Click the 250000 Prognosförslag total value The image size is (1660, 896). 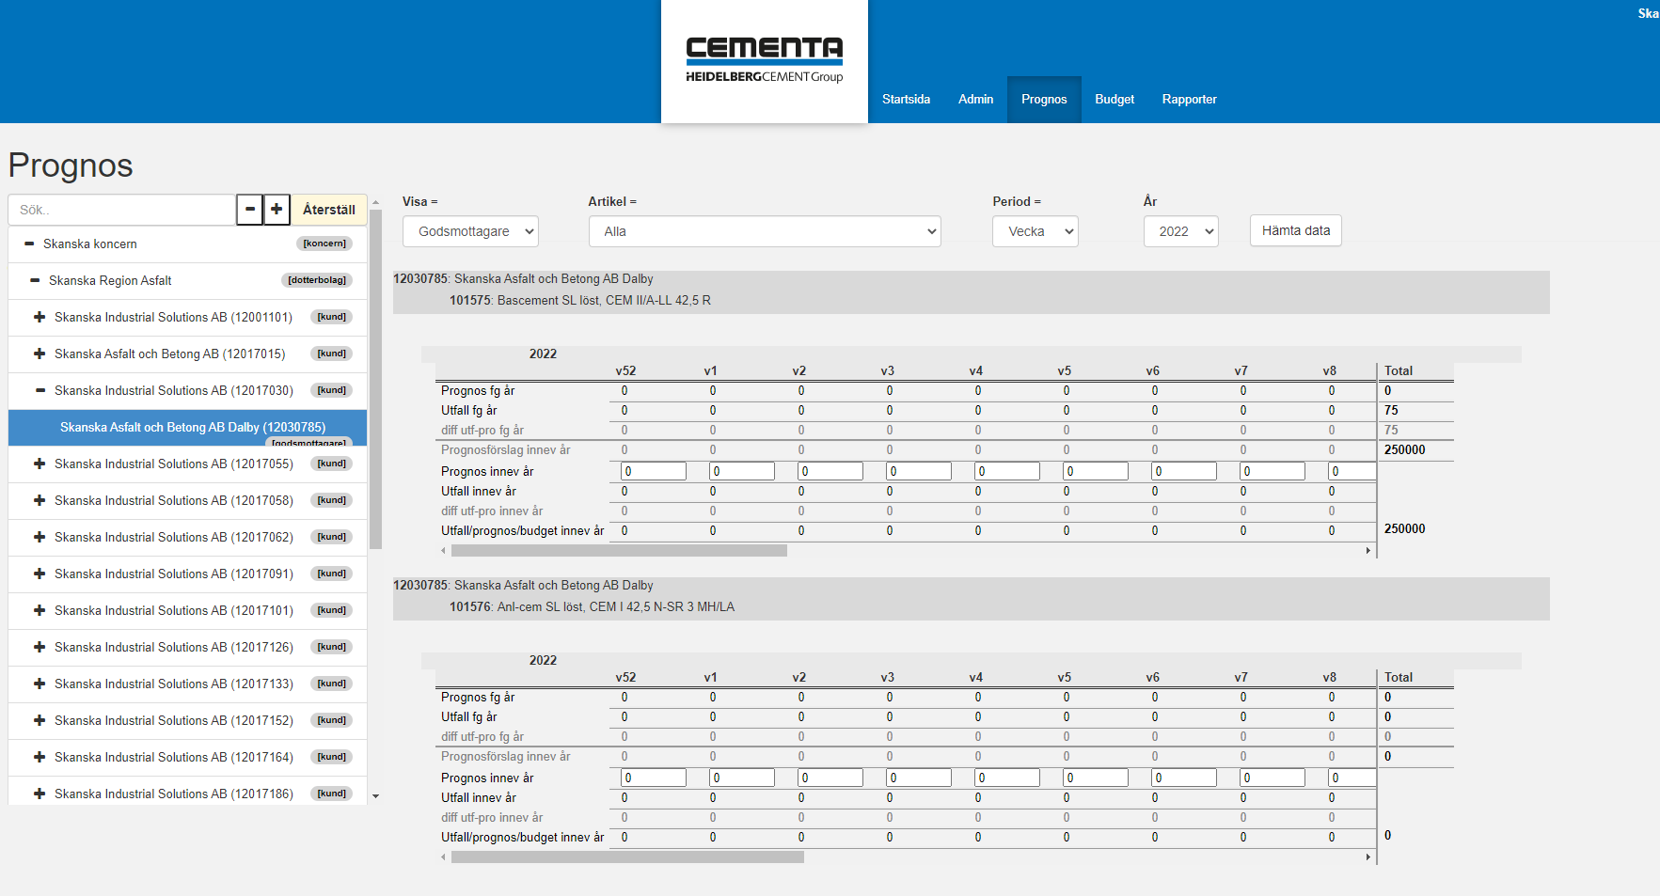pyautogui.click(x=1404, y=449)
